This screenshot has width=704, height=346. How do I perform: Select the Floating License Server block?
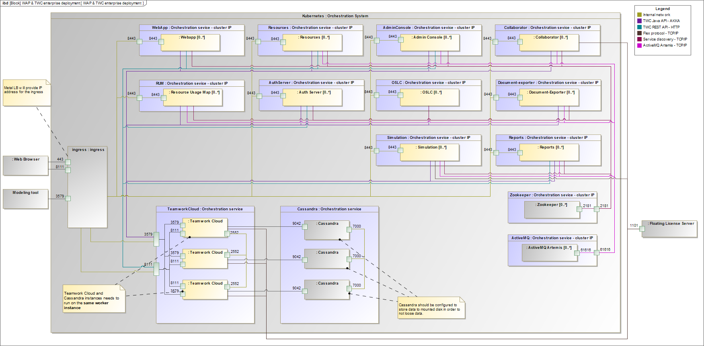(669, 229)
